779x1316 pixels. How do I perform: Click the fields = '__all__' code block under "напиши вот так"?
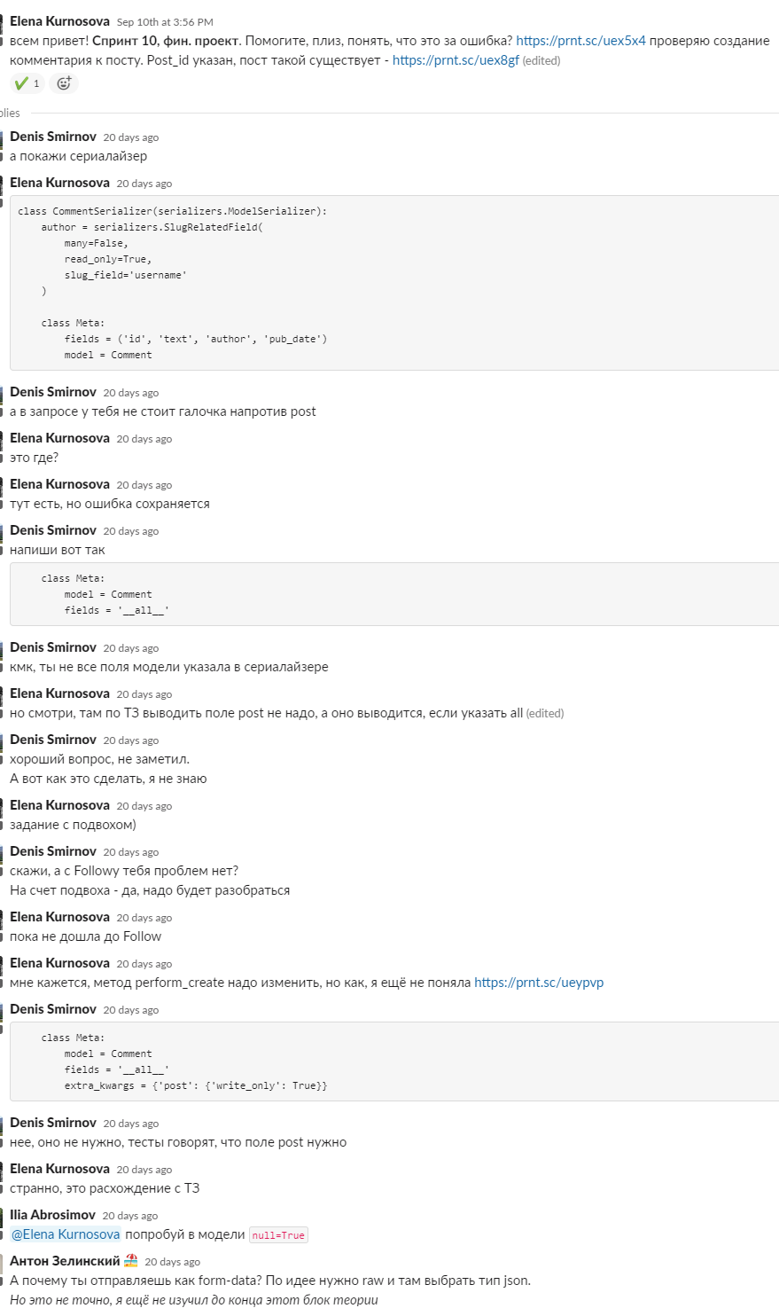(x=394, y=594)
